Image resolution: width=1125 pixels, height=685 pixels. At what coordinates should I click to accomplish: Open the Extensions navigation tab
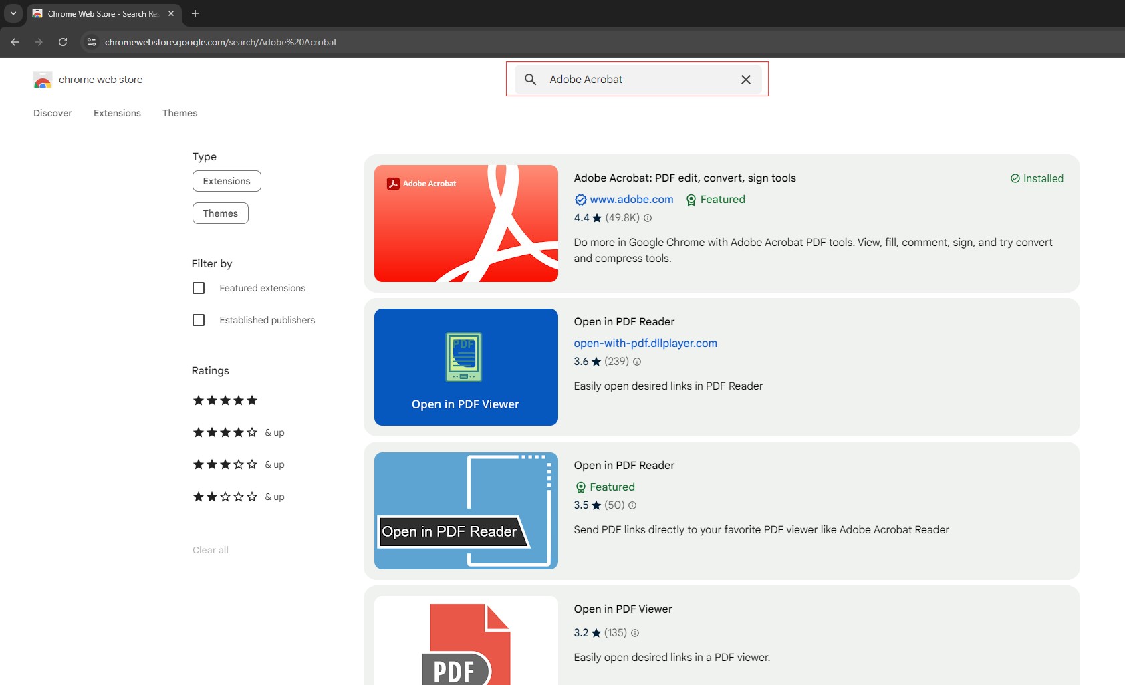point(117,113)
